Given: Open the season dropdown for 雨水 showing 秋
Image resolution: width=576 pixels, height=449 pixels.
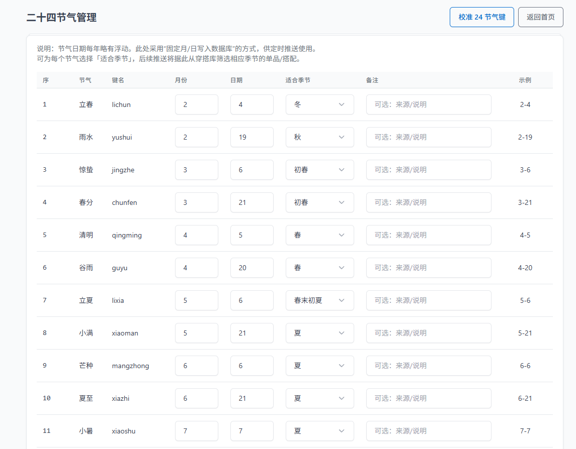Looking at the screenshot, I should [x=319, y=137].
